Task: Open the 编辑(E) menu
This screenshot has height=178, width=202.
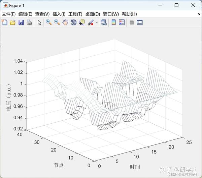Action: 25,14
